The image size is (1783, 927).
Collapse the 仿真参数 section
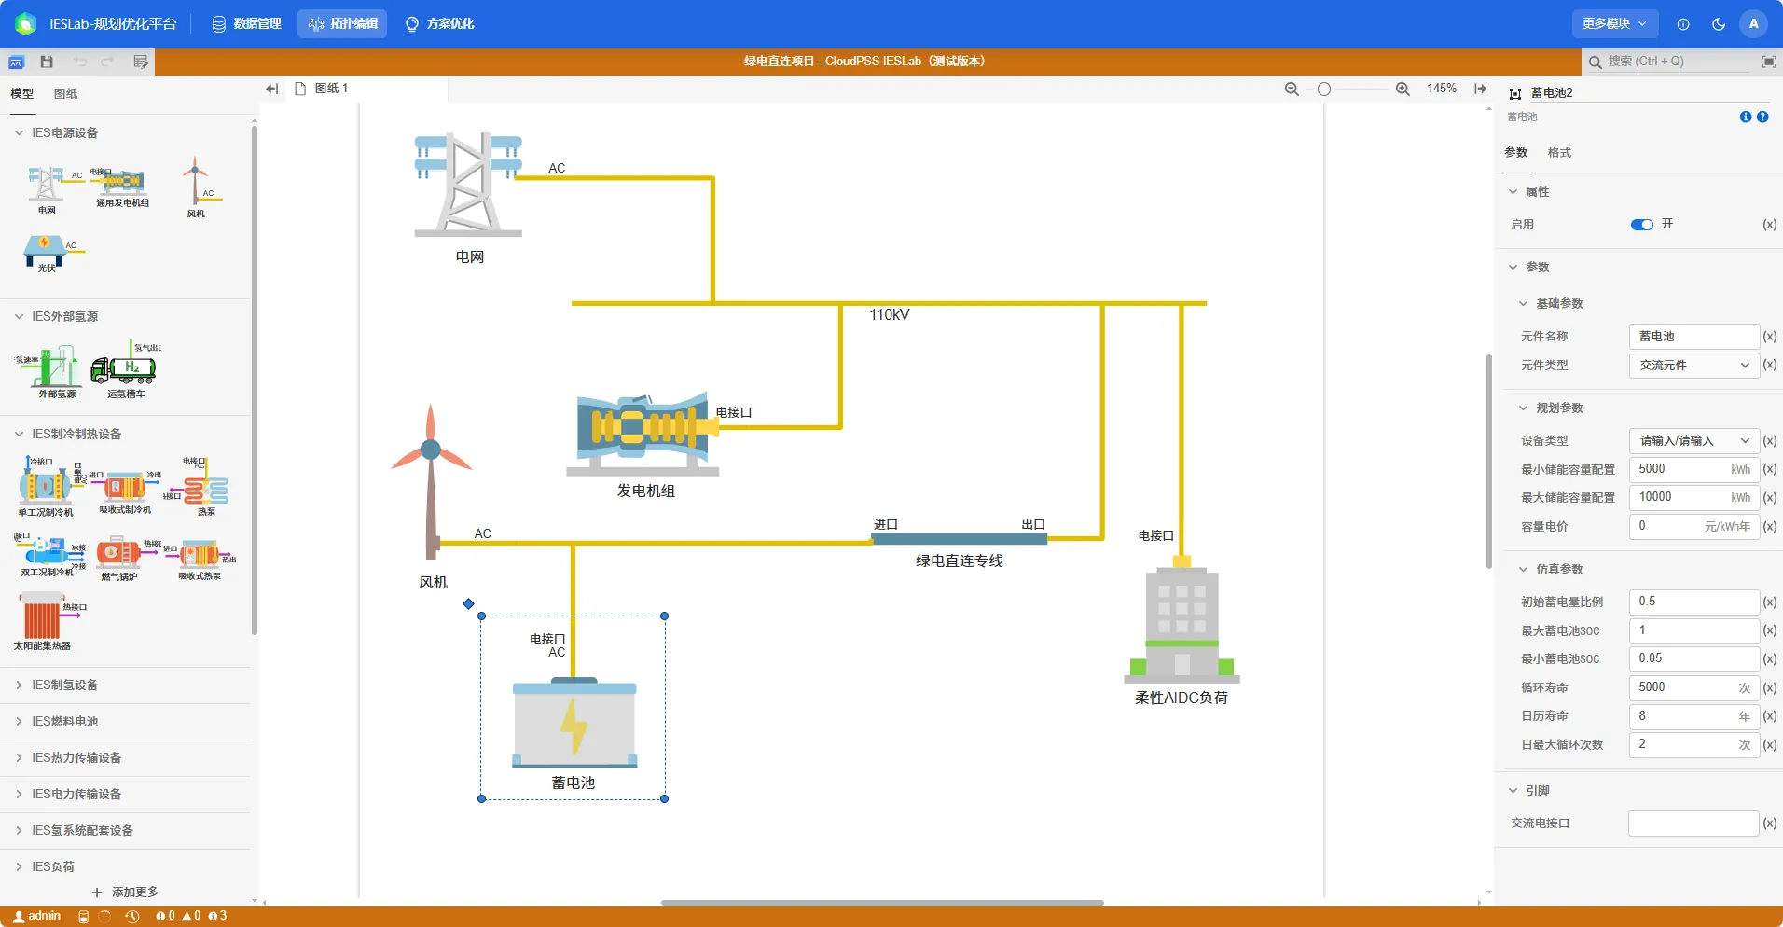pyautogui.click(x=1524, y=569)
